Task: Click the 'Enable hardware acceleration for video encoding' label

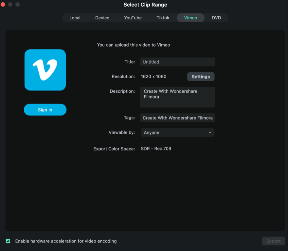Action: click(66, 241)
